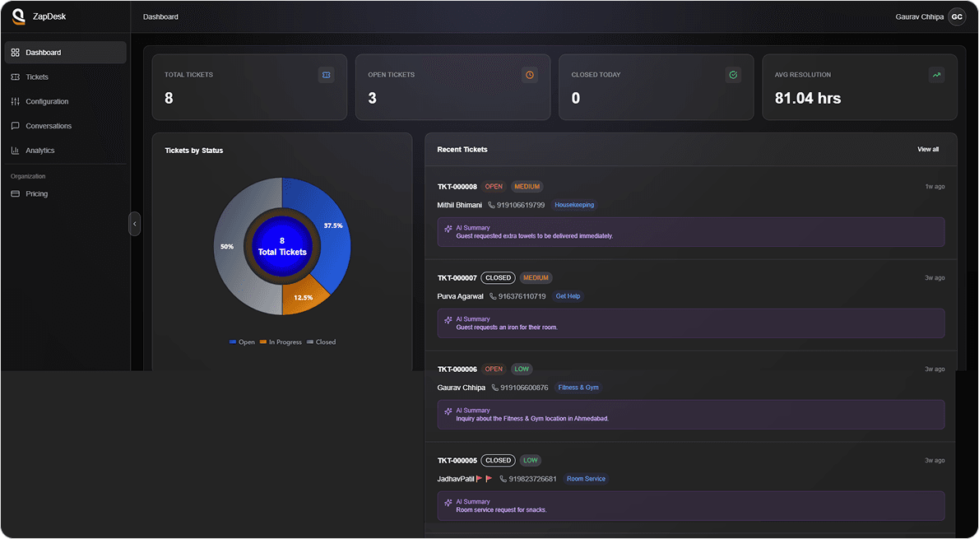Click the ticket icon on Total Tickets card
This screenshot has height=539, width=979.
(326, 74)
